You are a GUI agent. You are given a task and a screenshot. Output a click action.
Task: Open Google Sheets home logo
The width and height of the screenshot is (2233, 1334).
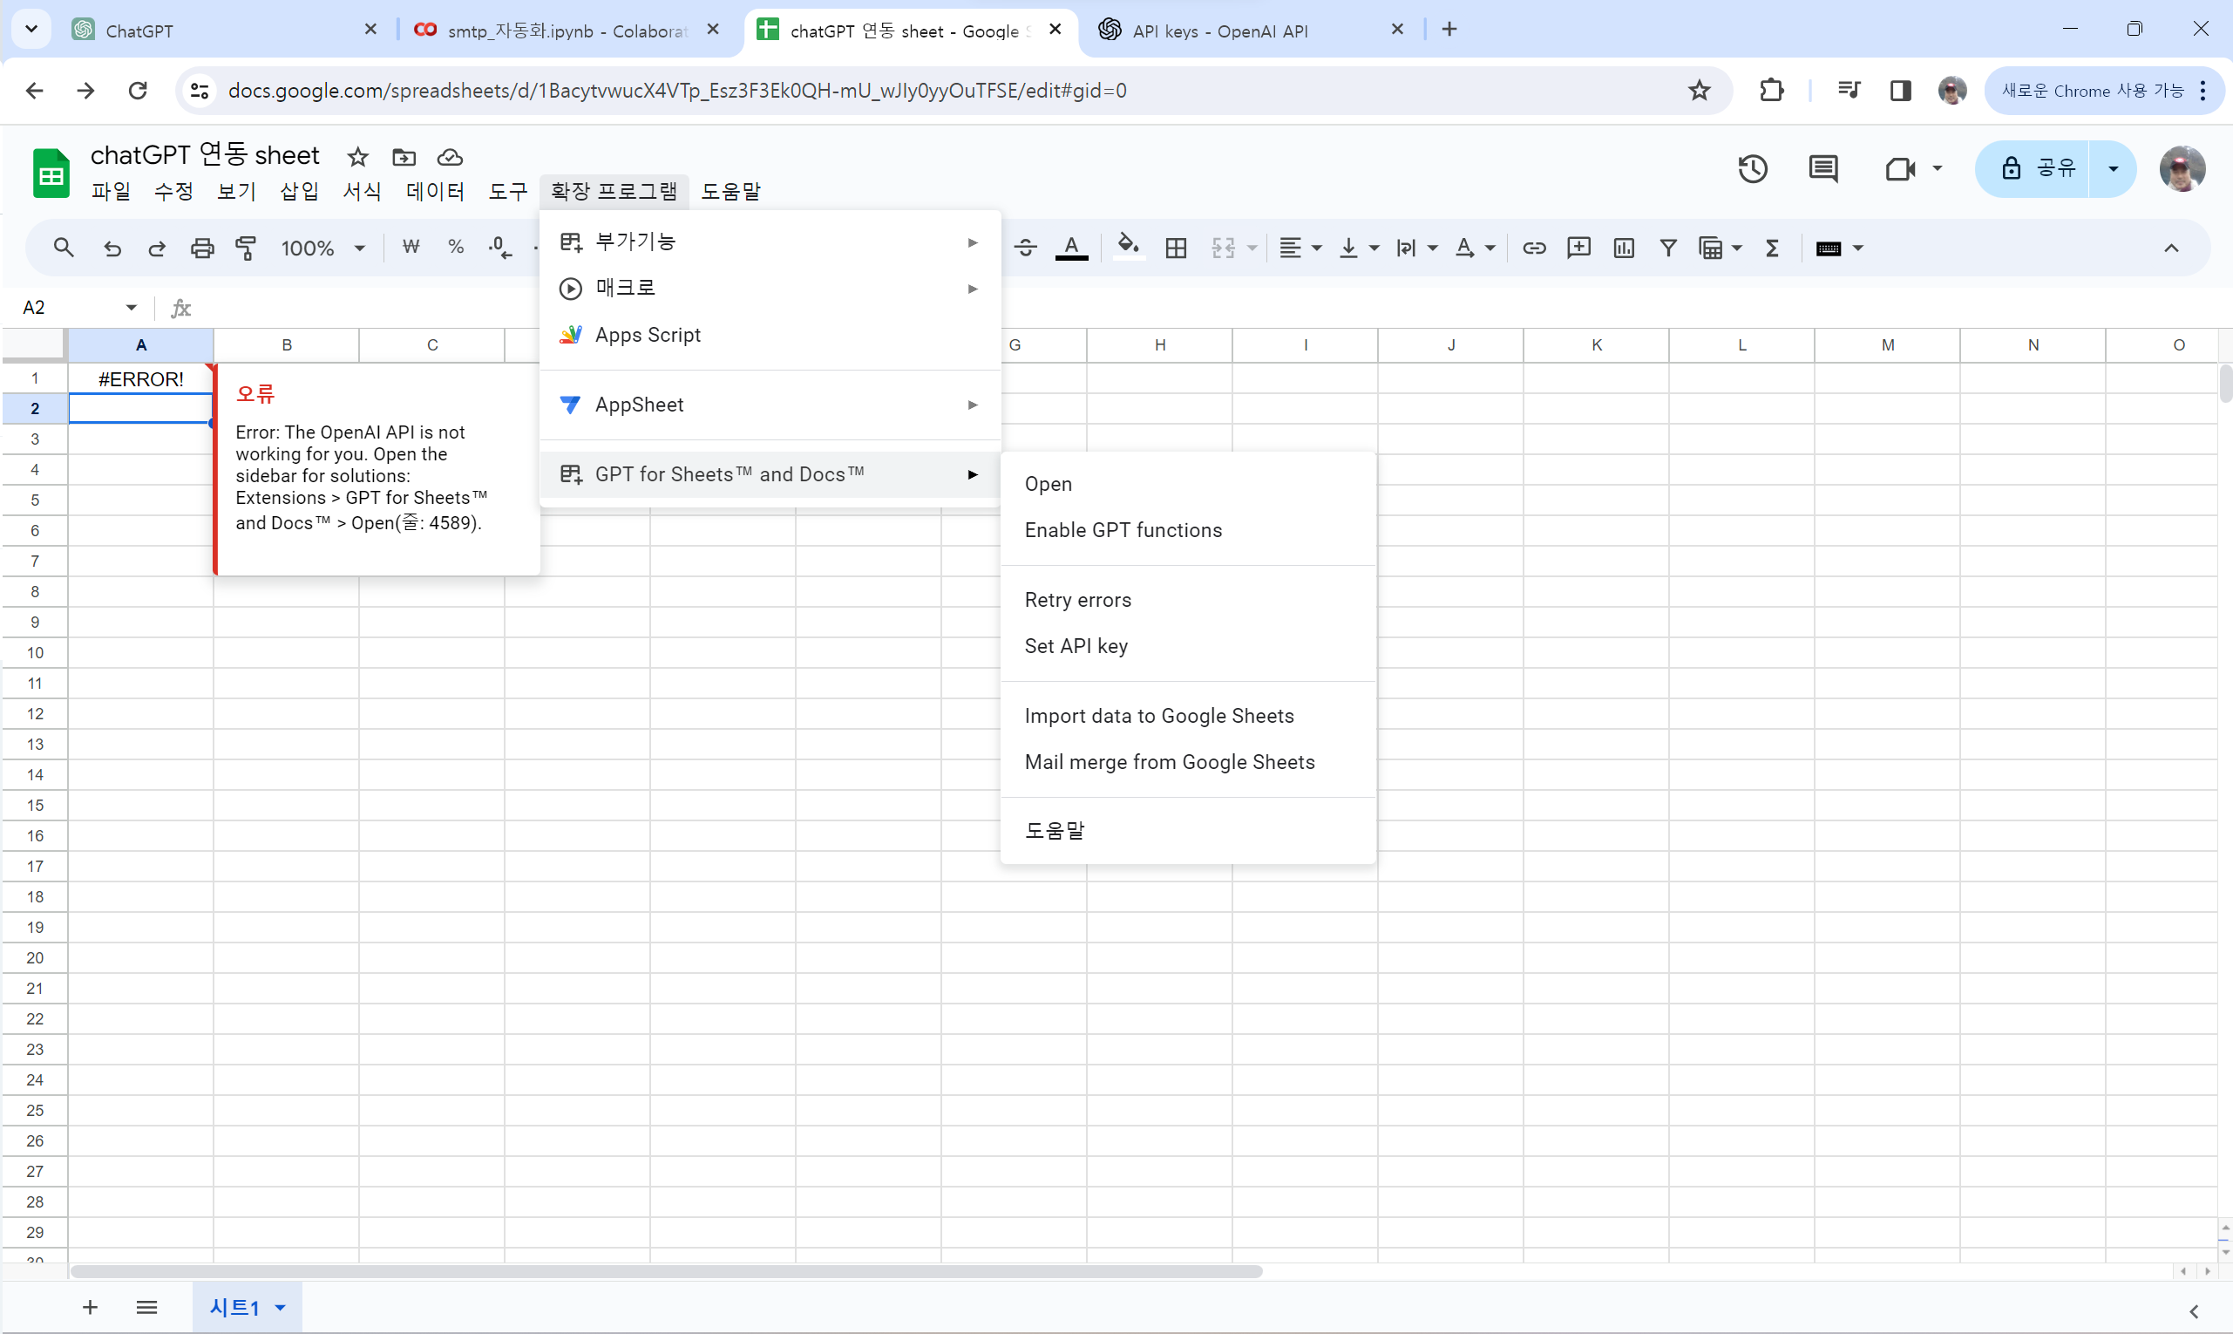(51, 173)
